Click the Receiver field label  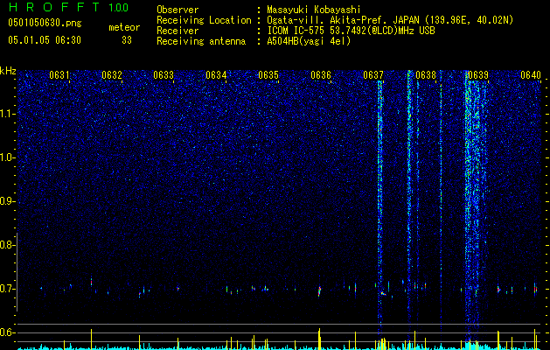tap(178, 31)
